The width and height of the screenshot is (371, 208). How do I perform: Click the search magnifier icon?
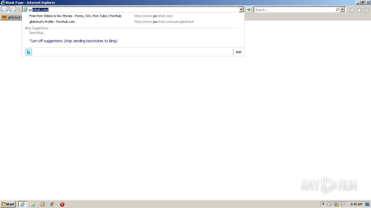337,10
